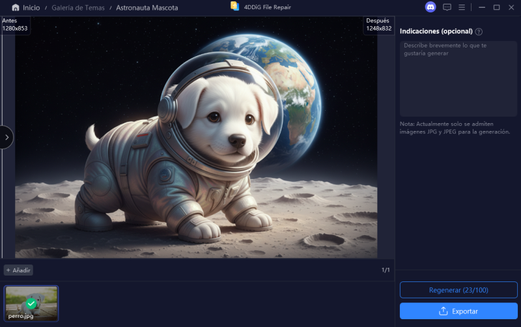Open Galería de Temas breadcrumb
This screenshot has height=327, width=521.
[x=78, y=8]
